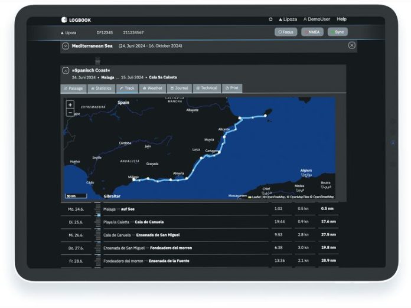Toggle the Sync button

coord(338,32)
